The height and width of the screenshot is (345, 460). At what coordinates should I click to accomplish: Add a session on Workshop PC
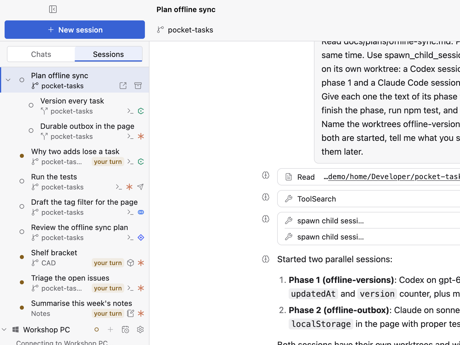[110, 329]
